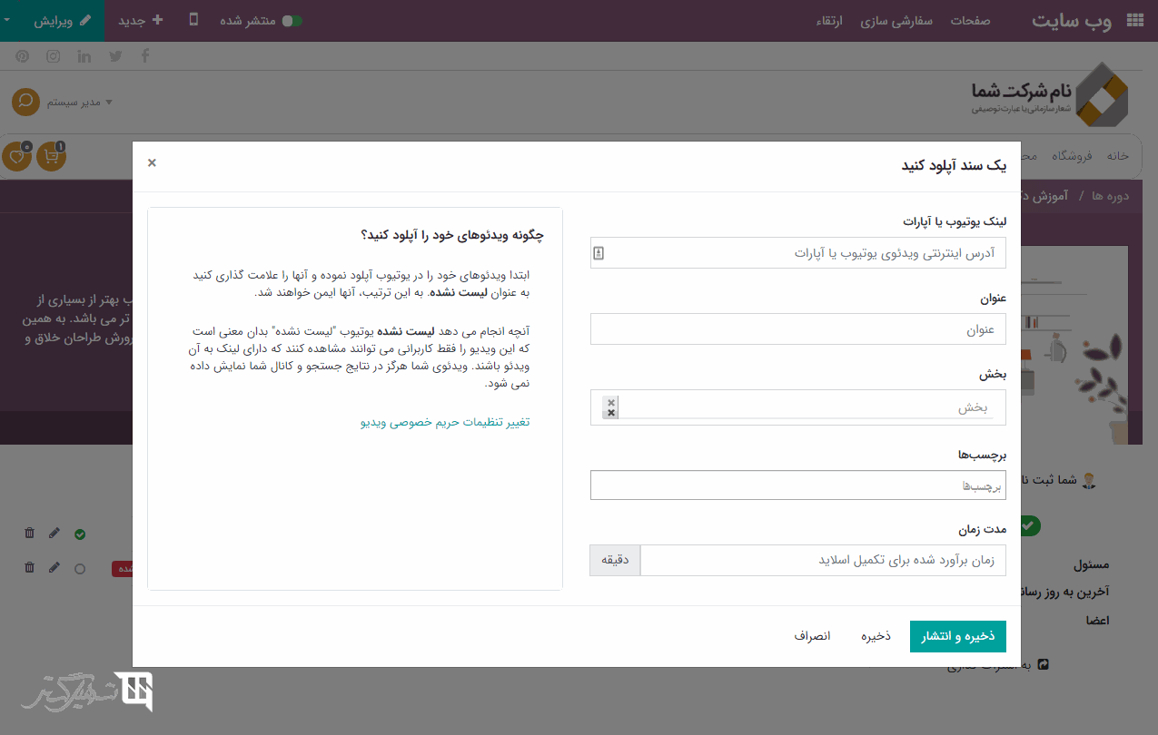The width and height of the screenshot is (1158, 735).
Task: Open the بخش section selector dropdown
Action: click(797, 407)
